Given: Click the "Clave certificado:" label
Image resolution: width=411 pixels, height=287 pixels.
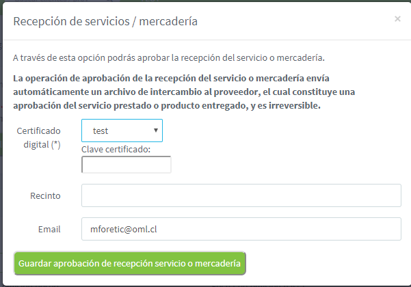Looking at the screenshot, I should pyautogui.click(x=116, y=150).
